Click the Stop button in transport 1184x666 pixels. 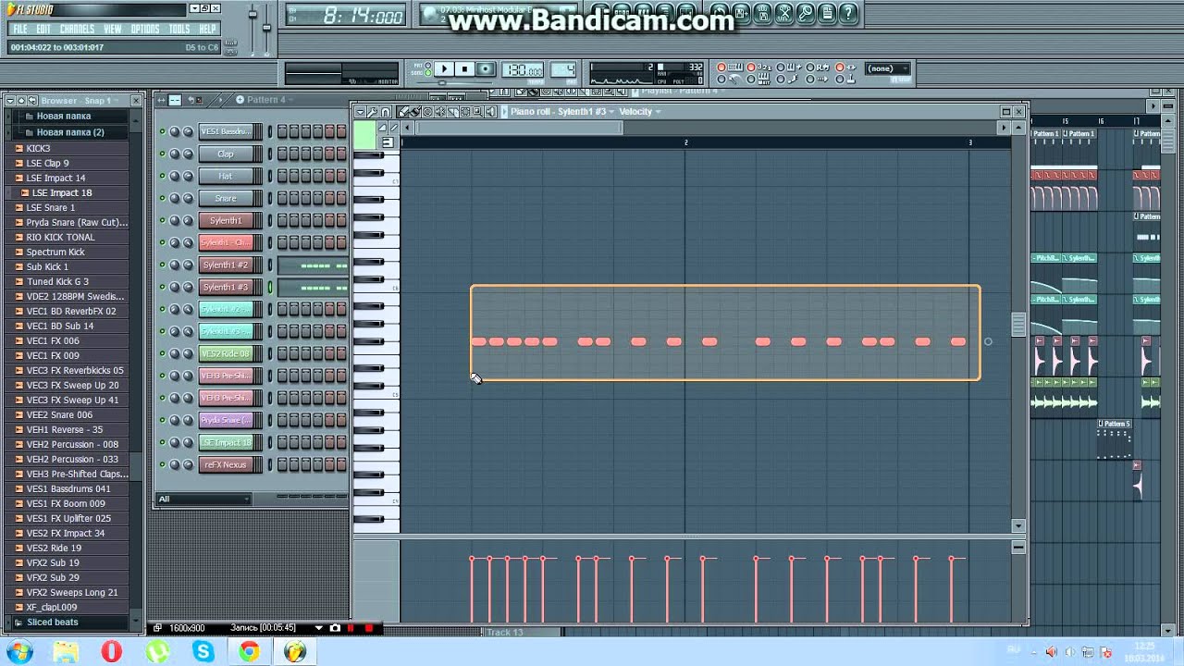click(464, 69)
